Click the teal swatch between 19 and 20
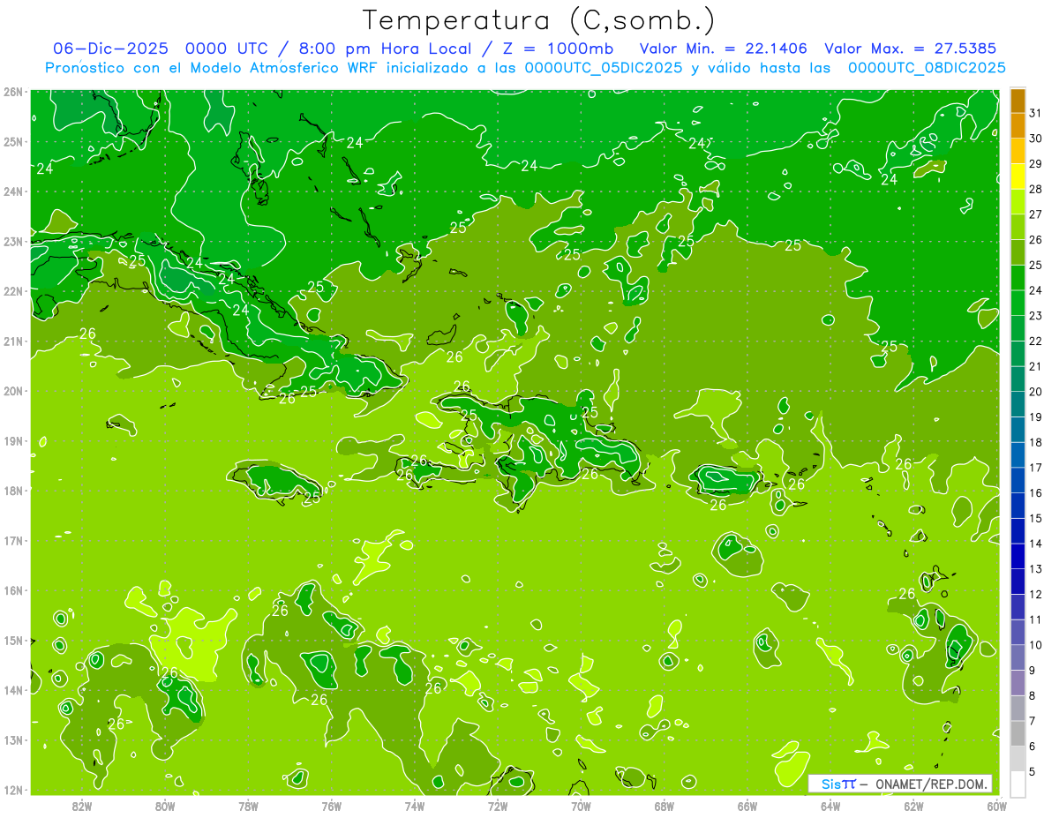This screenshot has width=1059, height=818. coord(1018,404)
